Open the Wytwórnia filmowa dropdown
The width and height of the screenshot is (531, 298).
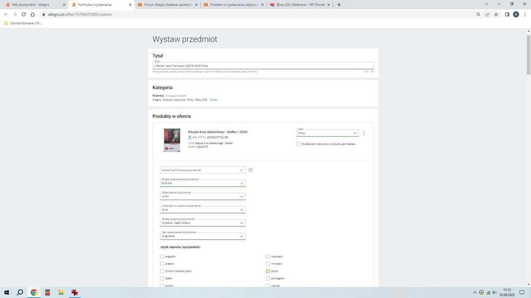203,170
